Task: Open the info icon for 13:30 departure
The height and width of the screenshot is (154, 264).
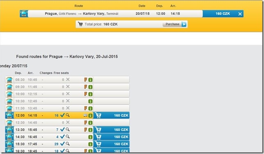Action: click(91, 130)
